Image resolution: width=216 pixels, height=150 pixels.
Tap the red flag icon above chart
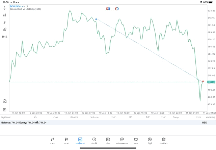108,9
